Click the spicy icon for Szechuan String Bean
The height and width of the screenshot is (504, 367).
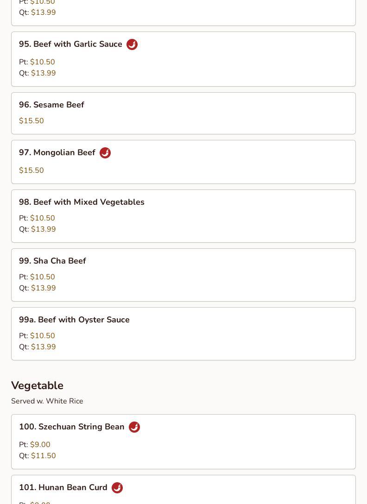click(x=134, y=427)
